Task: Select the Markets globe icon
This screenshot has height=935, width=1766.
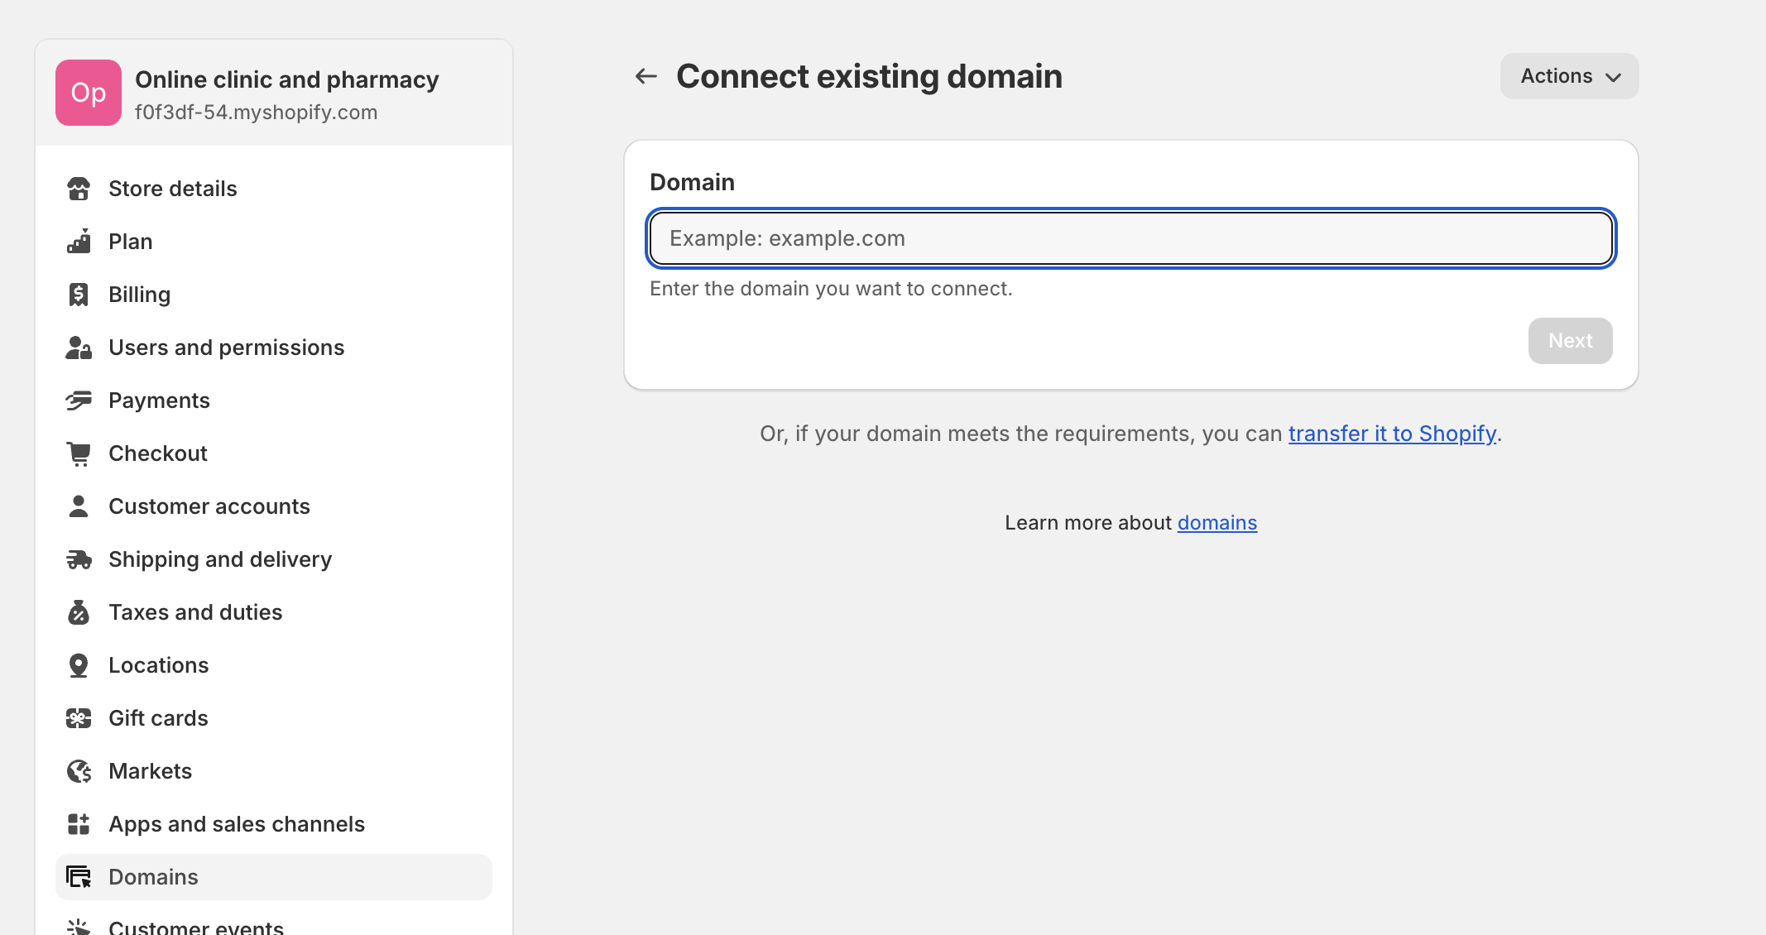Action: 79,770
